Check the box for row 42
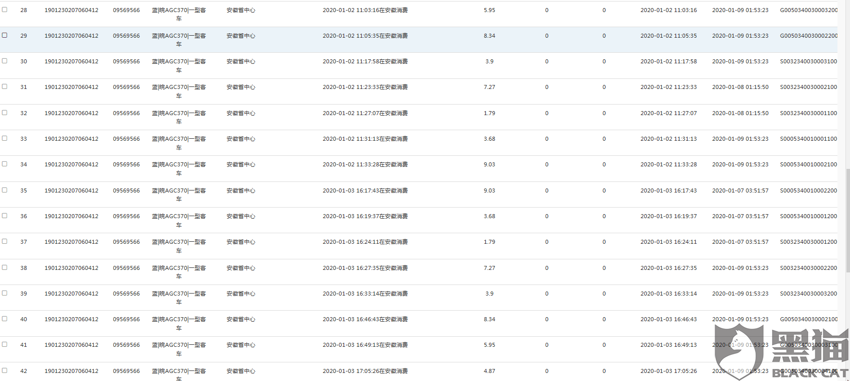The image size is (850, 381). point(5,370)
